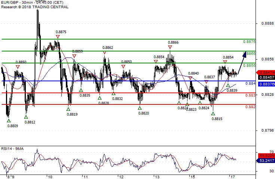
Task: Click green triangle marker above 0.8809 low
Action: (x=9, y=120)
